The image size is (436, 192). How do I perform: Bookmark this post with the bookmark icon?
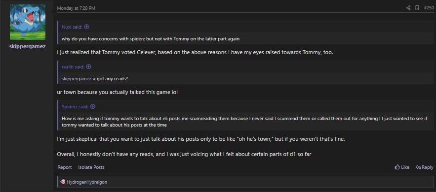pos(417,8)
